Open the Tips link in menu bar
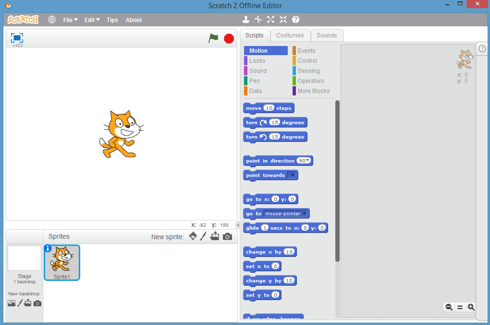The height and width of the screenshot is (325, 490). click(x=112, y=20)
